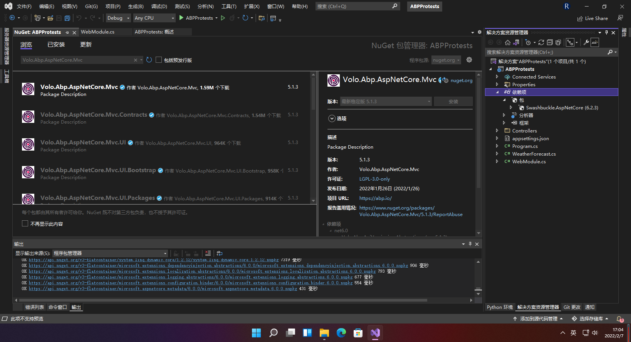
Task: Collapse the Dependencies node
Action: (497, 92)
